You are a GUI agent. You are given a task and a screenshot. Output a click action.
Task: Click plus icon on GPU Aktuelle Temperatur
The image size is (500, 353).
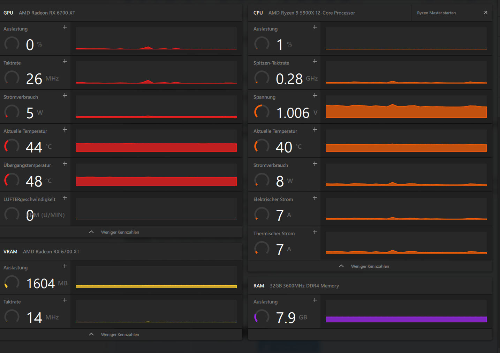tap(65, 130)
